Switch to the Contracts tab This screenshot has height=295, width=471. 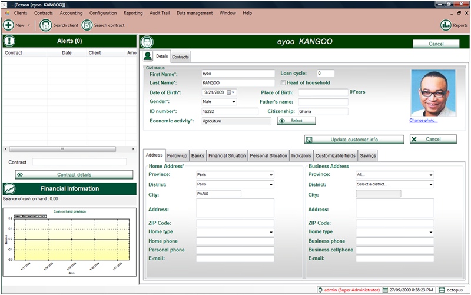[x=180, y=57]
